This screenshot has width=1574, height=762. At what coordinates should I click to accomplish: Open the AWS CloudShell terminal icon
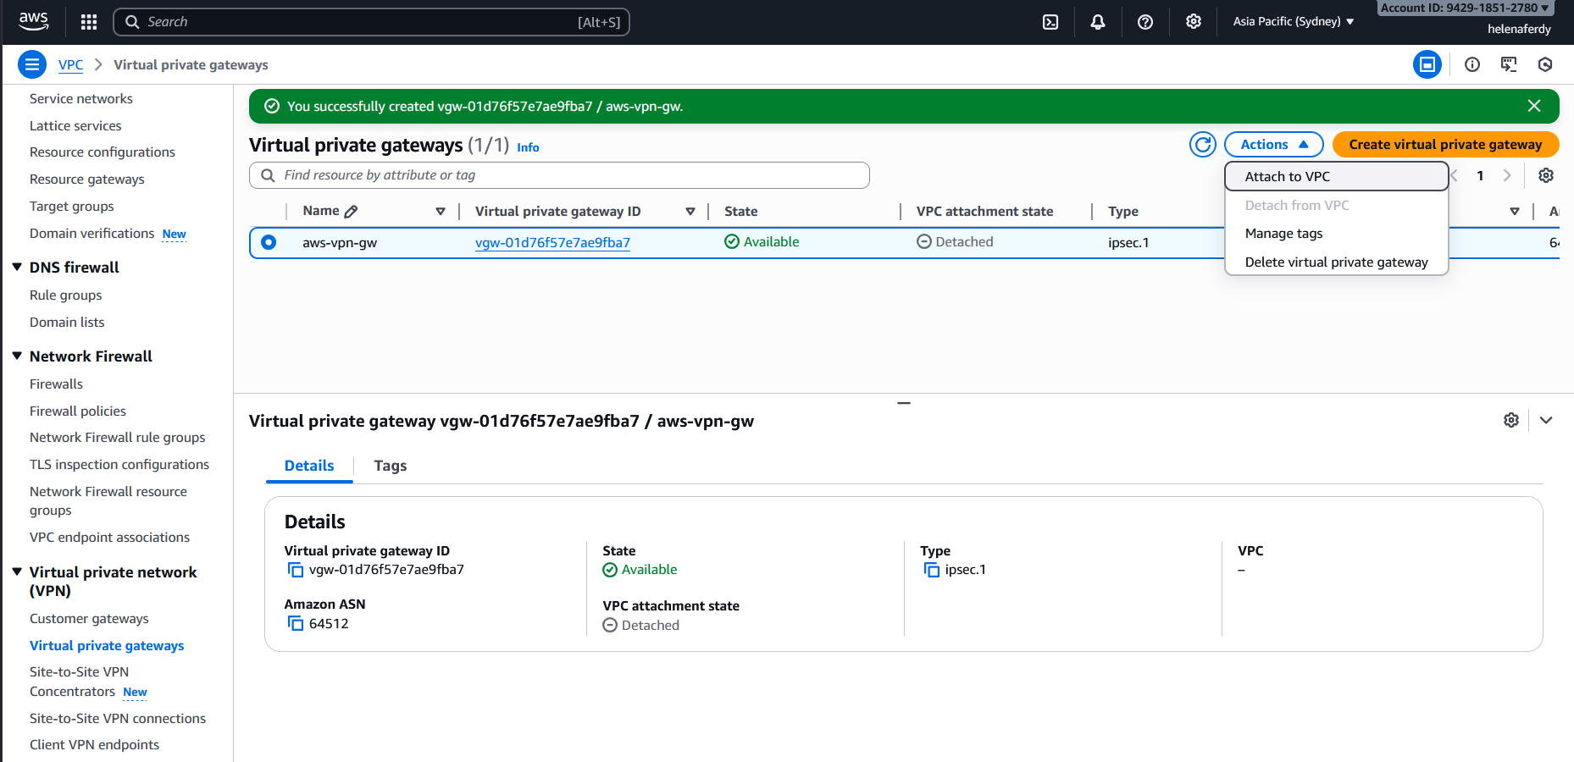[1050, 22]
